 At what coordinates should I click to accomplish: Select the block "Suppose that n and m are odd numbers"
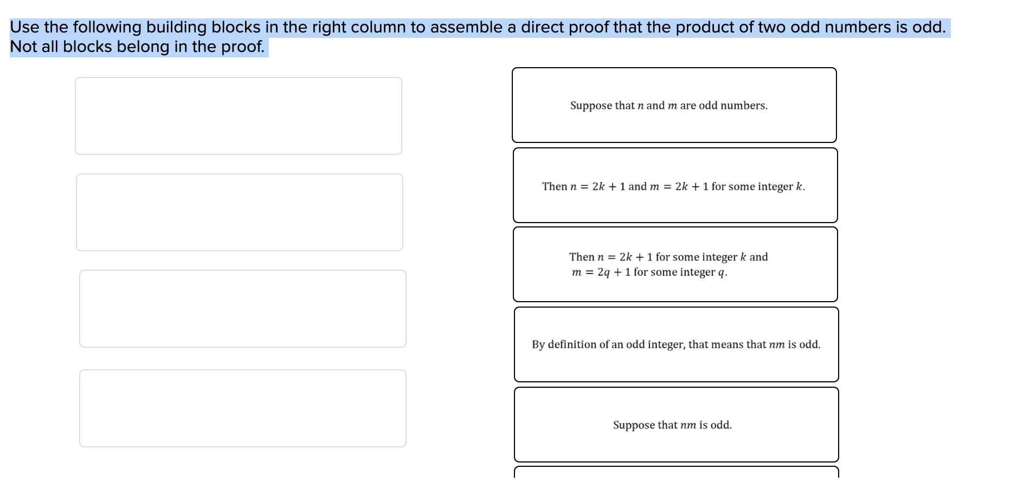[674, 106]
